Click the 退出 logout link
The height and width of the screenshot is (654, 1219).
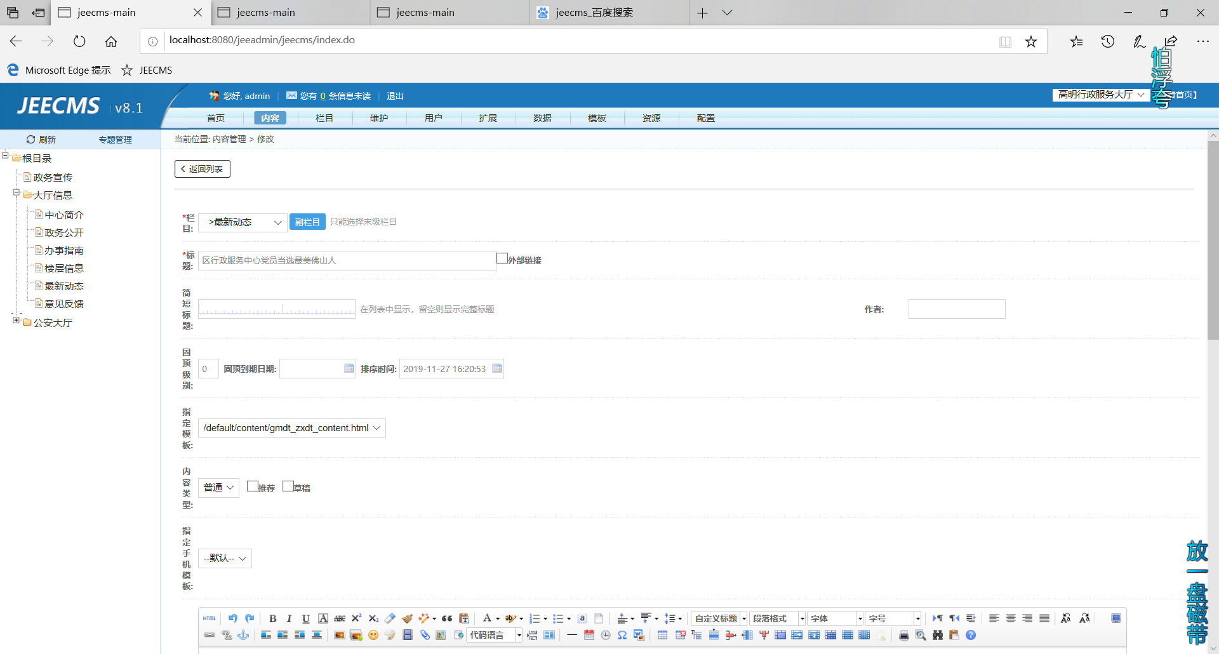(395, 96)
